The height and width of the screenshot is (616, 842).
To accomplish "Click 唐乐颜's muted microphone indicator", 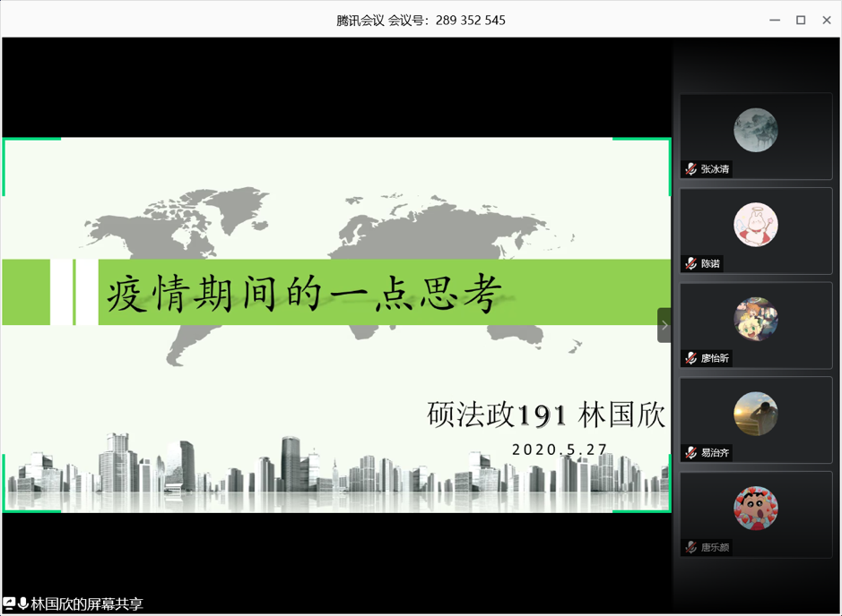I will 690,547.
